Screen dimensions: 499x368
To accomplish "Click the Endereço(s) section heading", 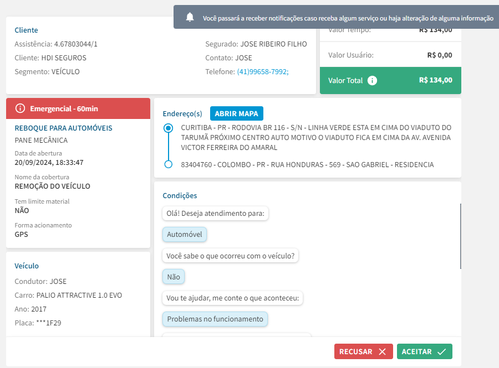I will [182, 113].
